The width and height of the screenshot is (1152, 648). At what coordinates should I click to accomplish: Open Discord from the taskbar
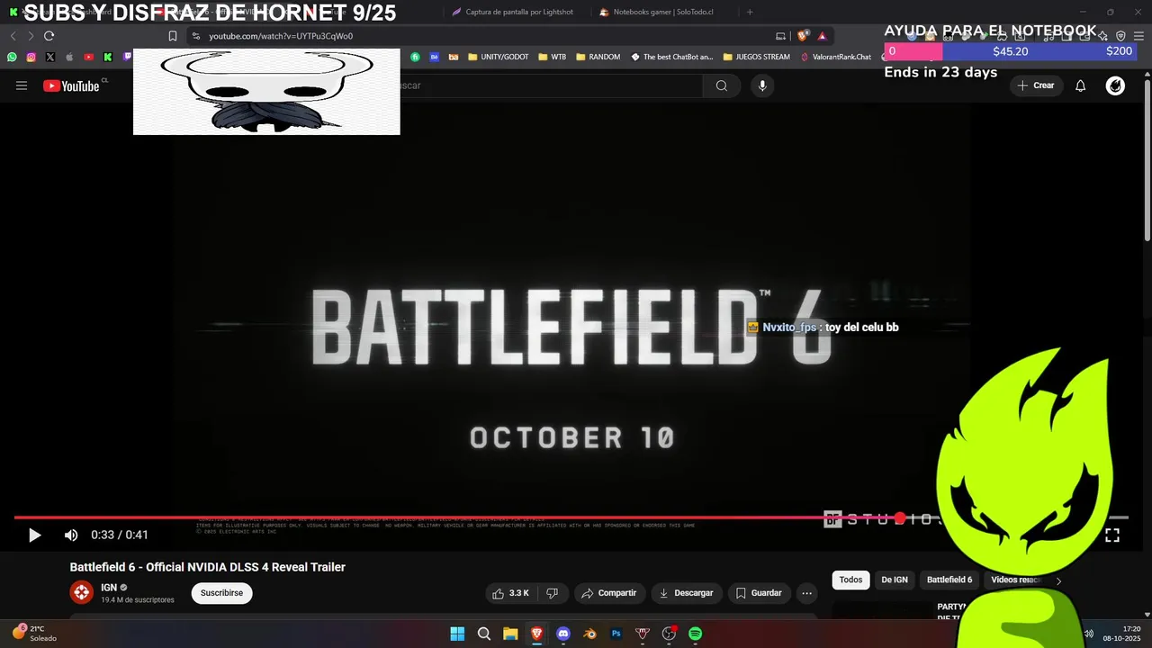tap(563, 634)
